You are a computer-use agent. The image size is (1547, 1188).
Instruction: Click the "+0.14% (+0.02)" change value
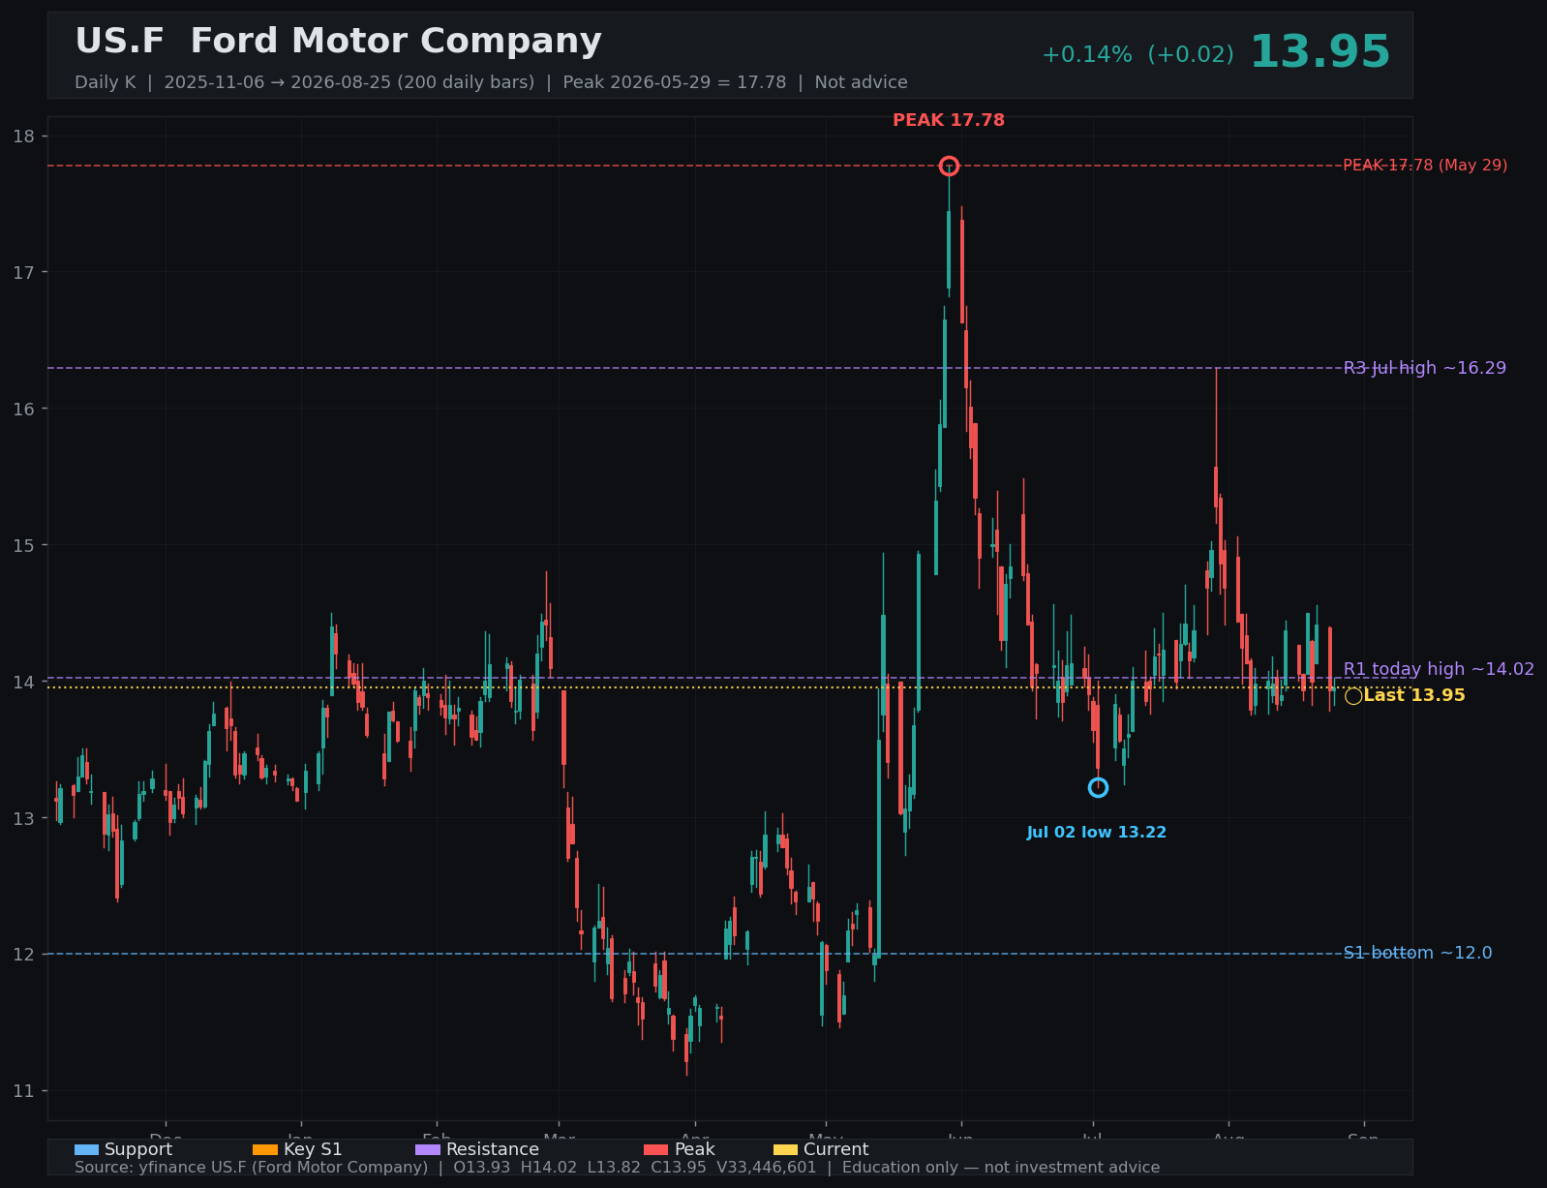[1137, 55]
